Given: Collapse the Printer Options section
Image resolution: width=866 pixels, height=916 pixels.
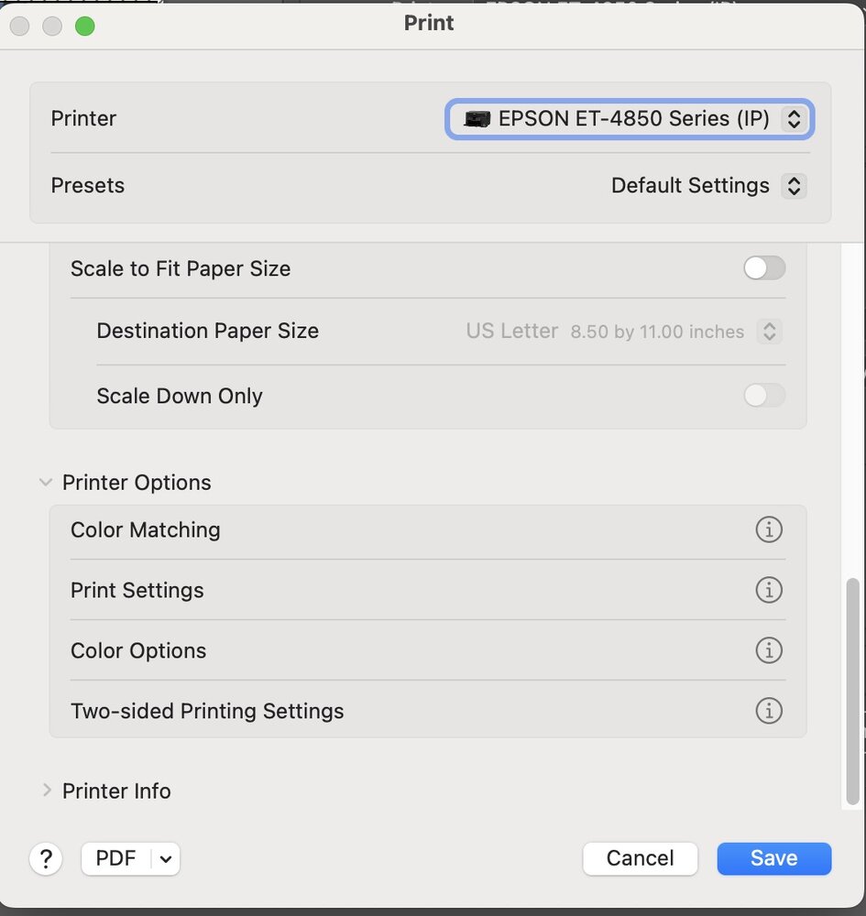Looking at the screenshot, I should tap(46, 483).
